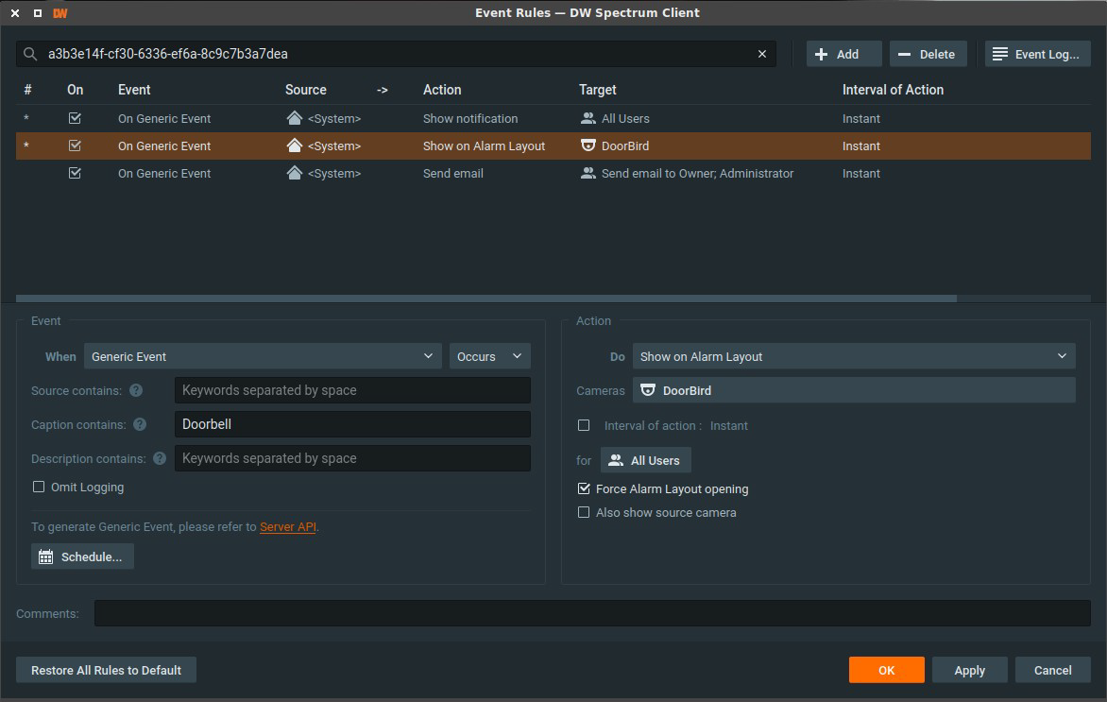Toggle On checkbox for Send email rule
The width and height of the screenshot is (1107, 702).
75,173
